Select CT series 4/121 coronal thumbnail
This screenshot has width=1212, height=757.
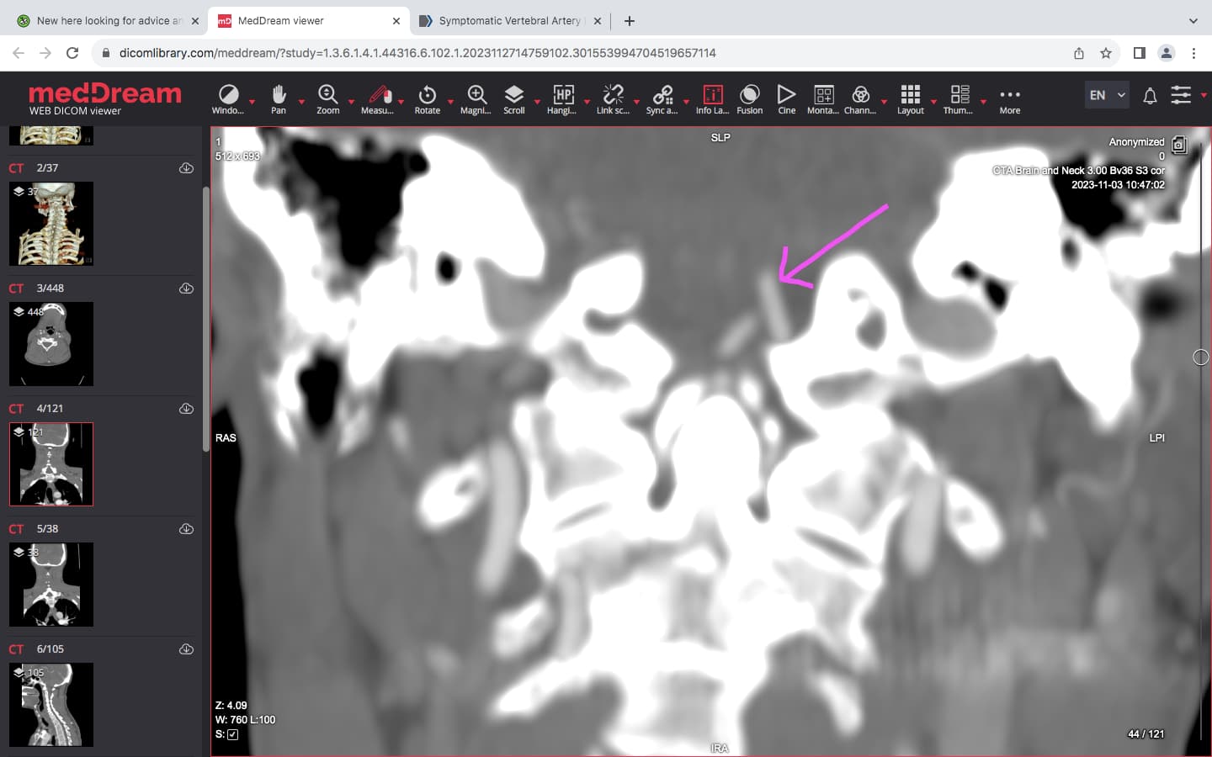[x=51, y=464]
